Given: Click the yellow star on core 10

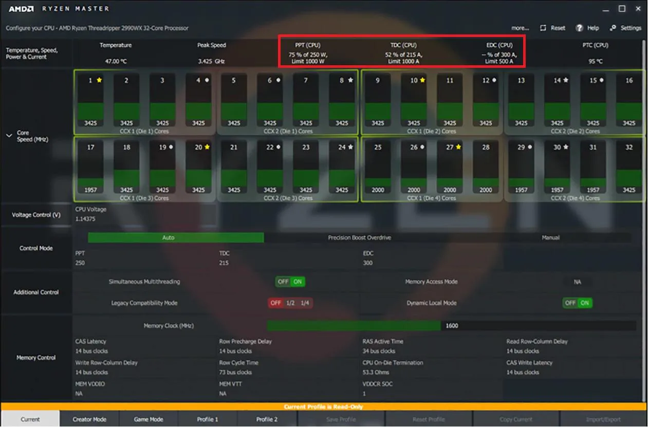Looking at the screenshot, I should (422, 80).
